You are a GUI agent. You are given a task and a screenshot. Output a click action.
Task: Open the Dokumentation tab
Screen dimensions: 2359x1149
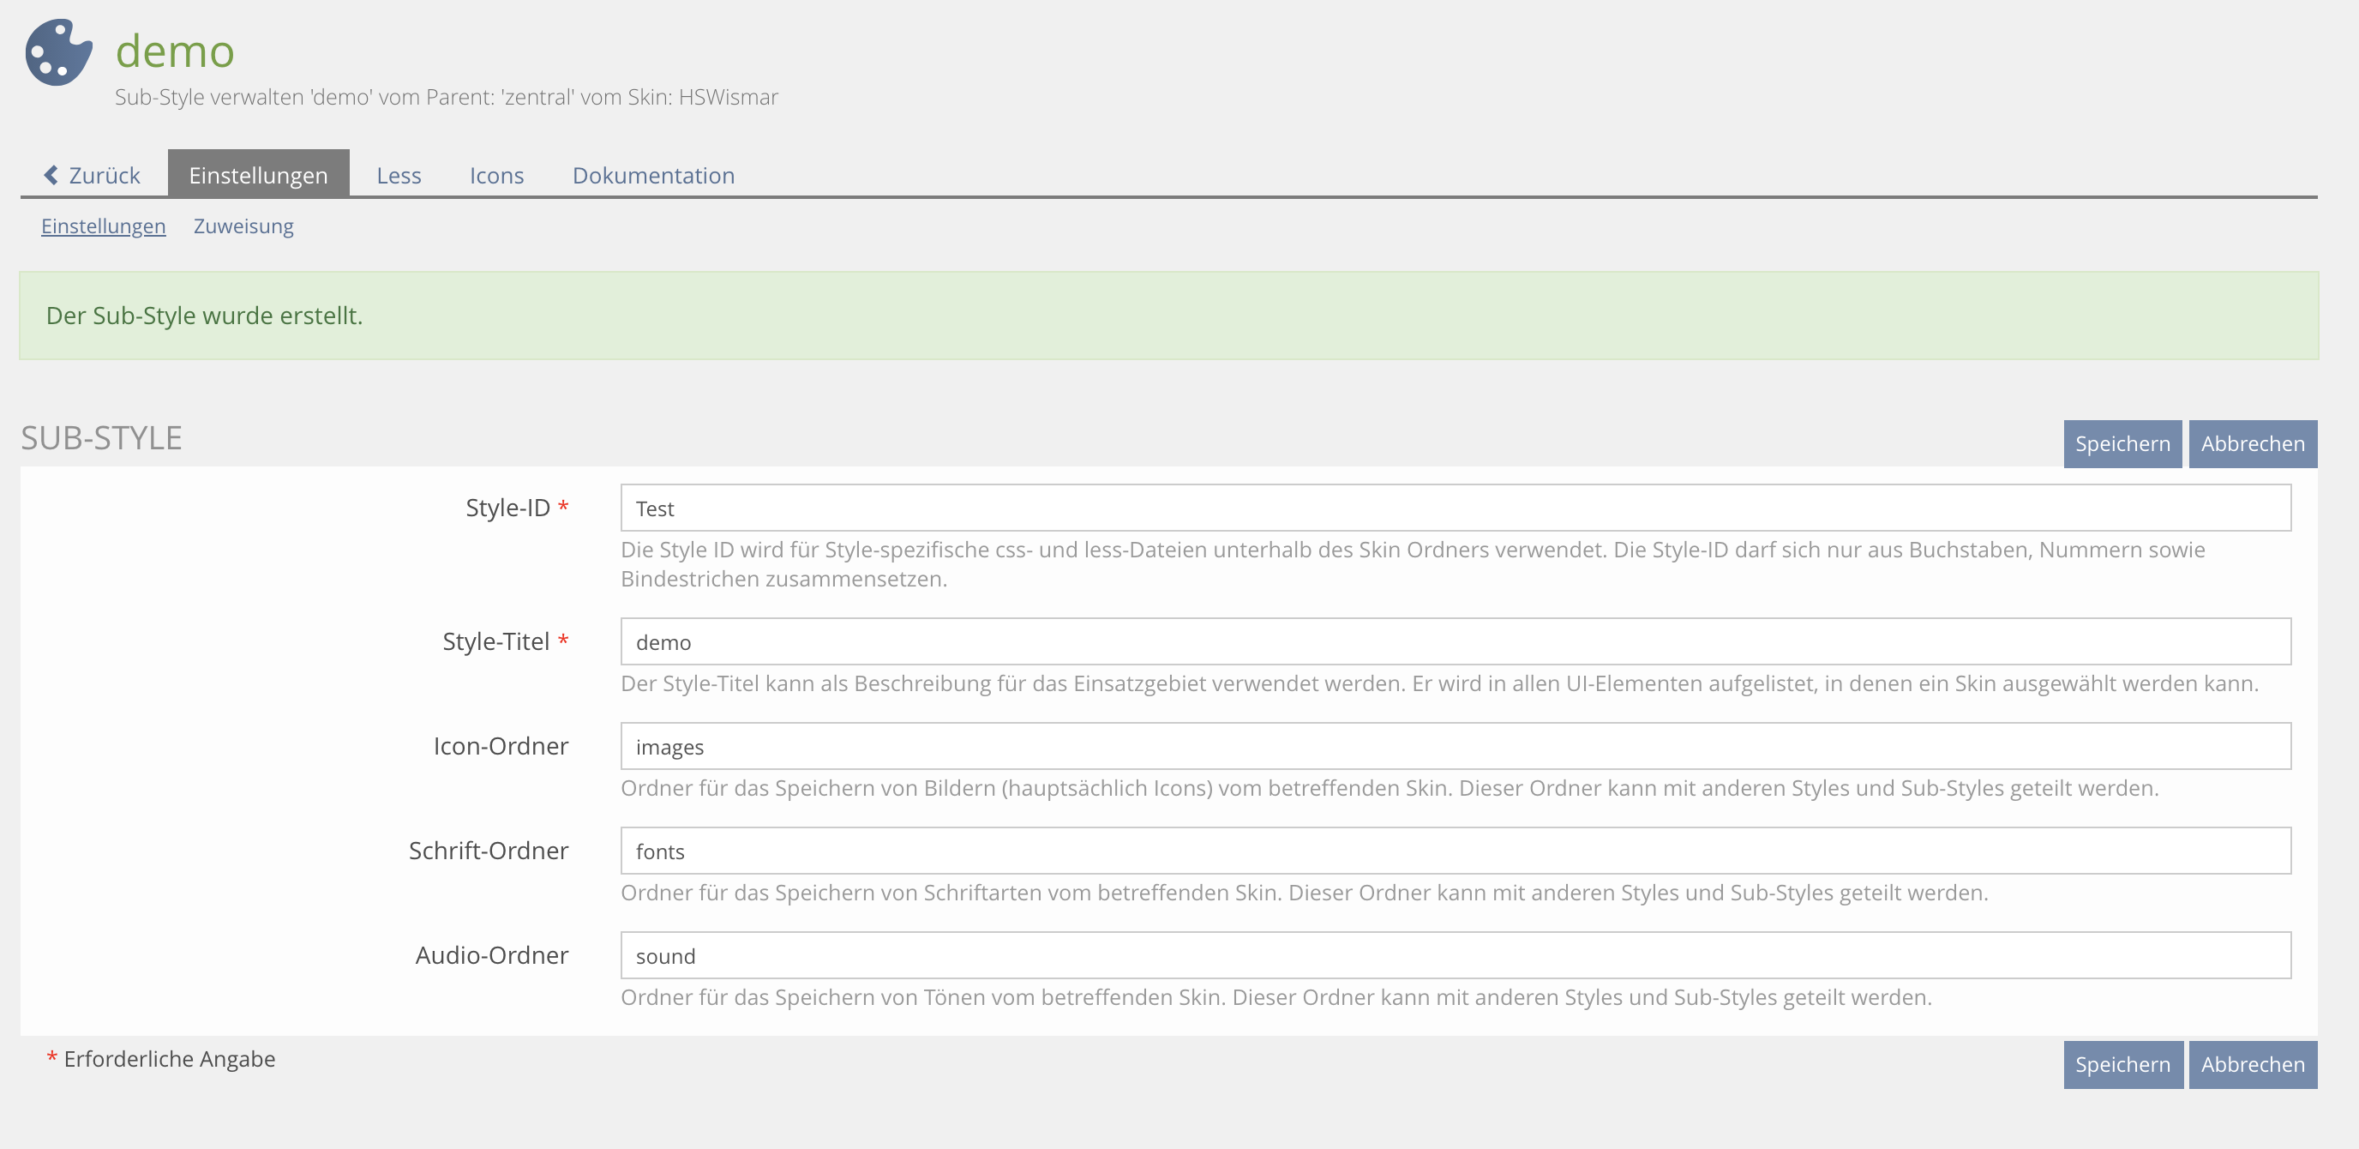coord(653,175)
